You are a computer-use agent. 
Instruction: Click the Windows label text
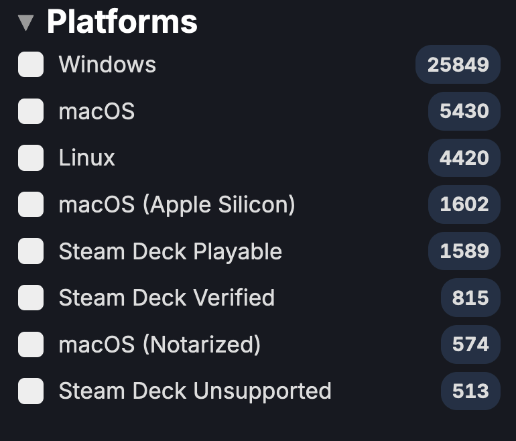107,64
